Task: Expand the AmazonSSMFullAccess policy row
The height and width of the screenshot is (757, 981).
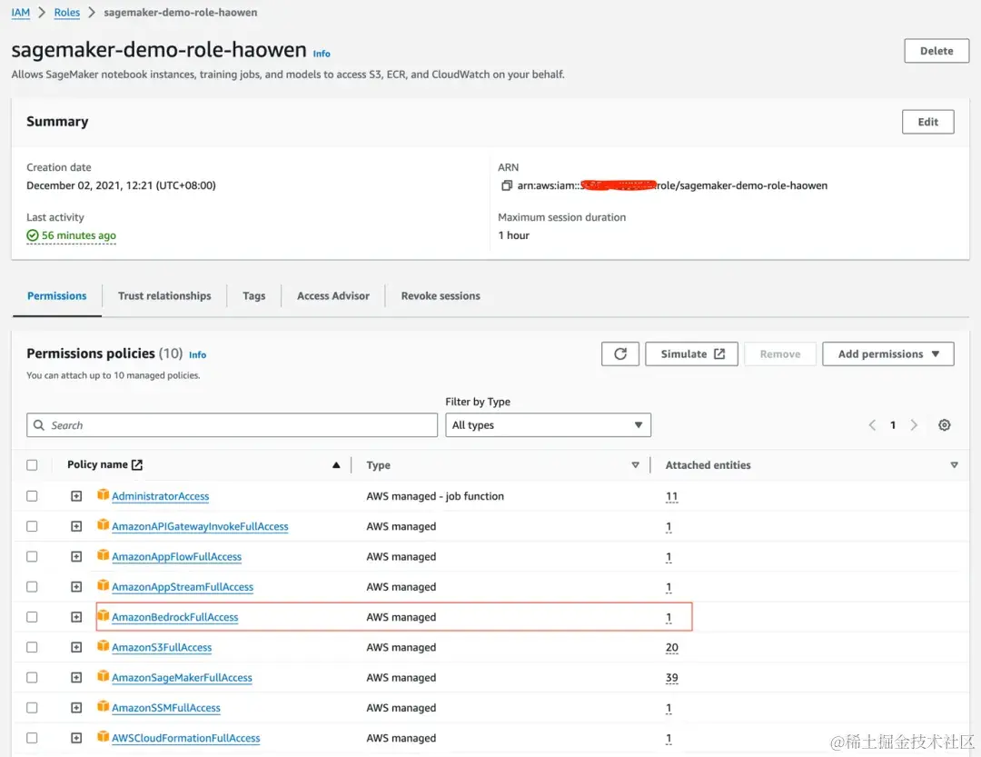Action: point(76,708)
